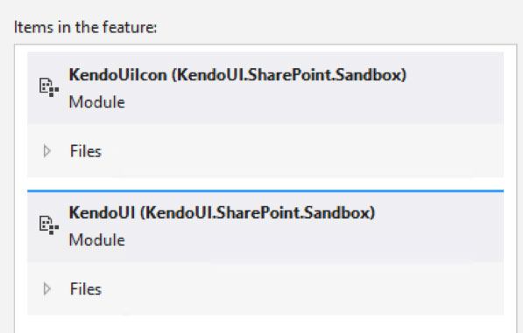Click the white margin left of KendoUiIcon item

pyautogui.click(x=21, y=114)
